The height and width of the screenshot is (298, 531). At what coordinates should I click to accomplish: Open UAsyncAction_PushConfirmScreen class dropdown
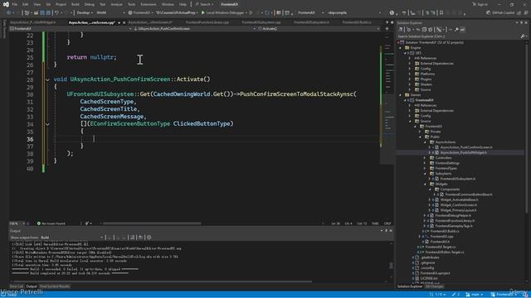(194, 29)
